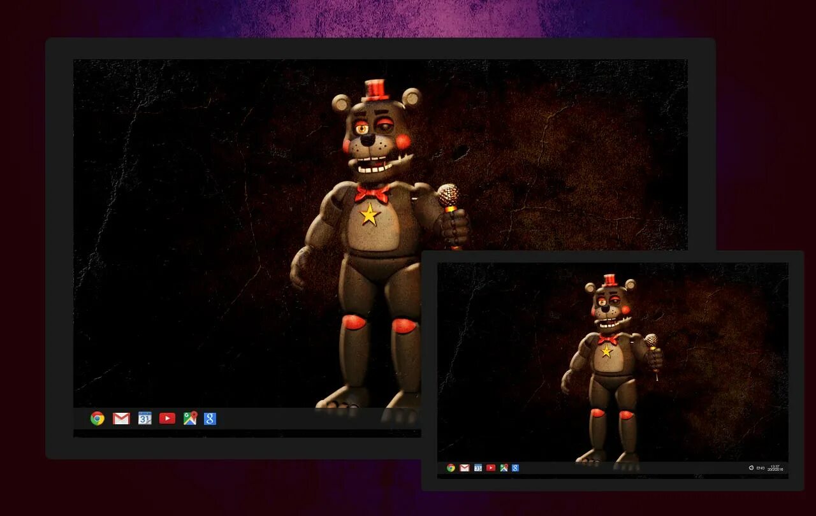816x516 pixels.
Task: Launch YouTube from the large screen's taskbar
Action: [167, 419]
